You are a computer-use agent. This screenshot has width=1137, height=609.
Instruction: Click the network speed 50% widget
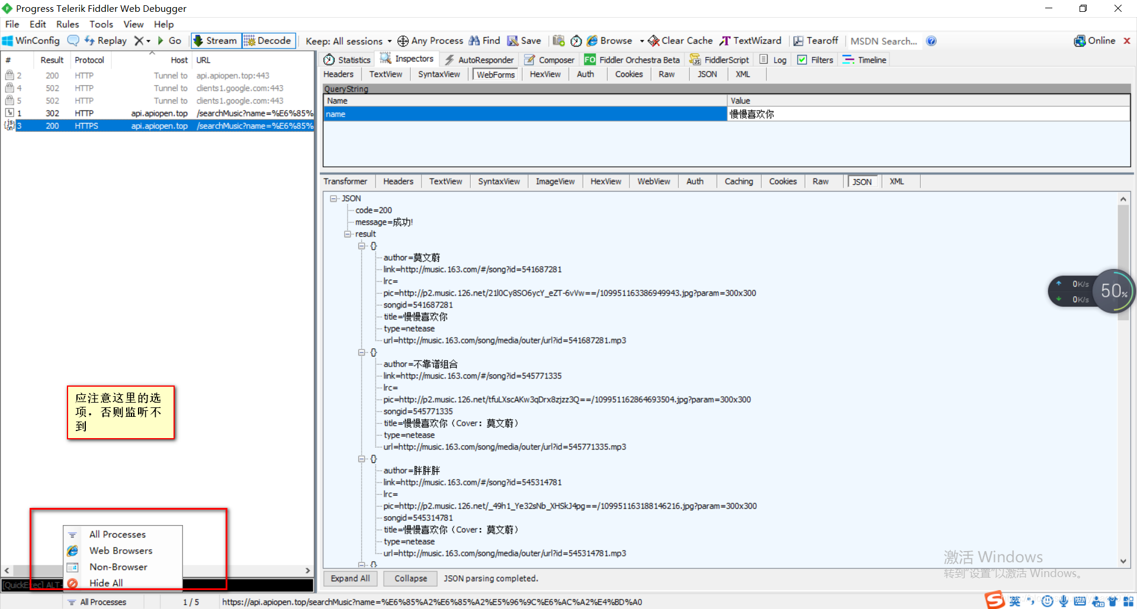[1114, 290]
